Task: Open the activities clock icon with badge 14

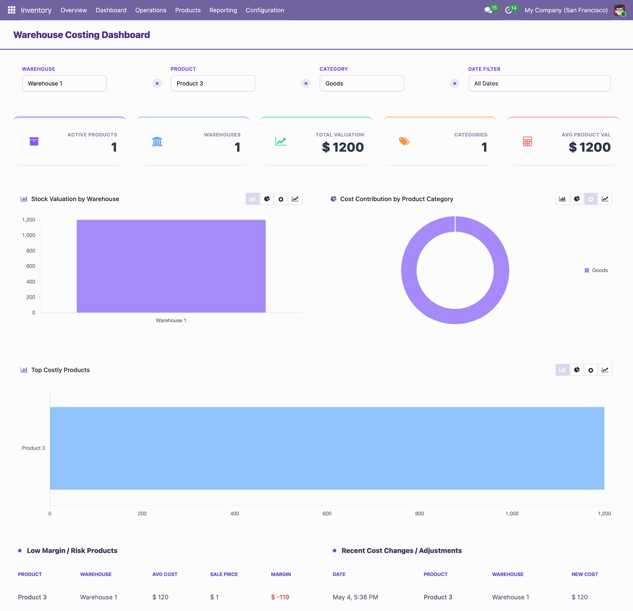Action: (508, 10)
